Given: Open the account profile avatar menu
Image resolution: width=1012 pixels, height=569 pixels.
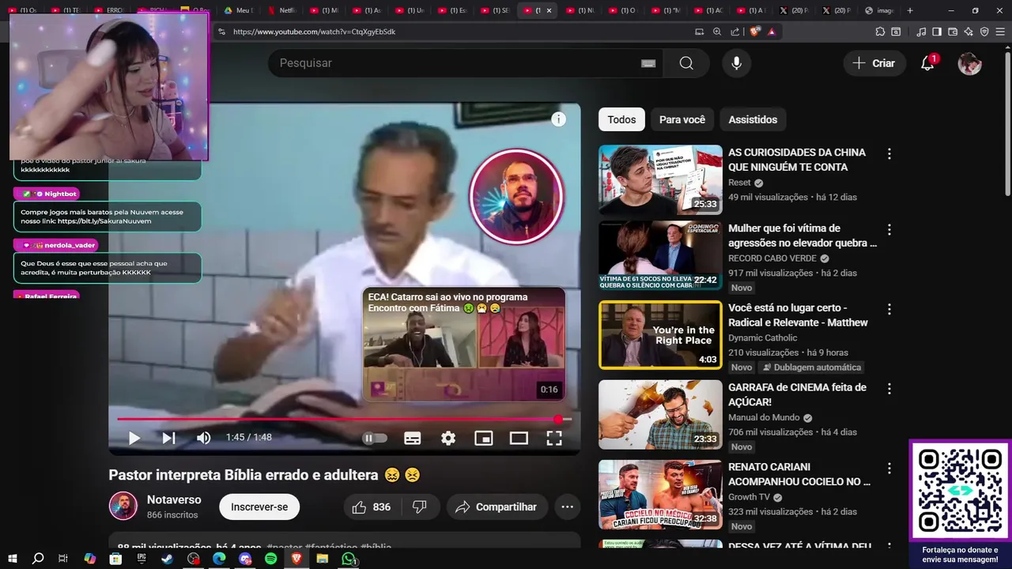Looking at the screenshot, I should pyautogui.click(x=969, y=63).
